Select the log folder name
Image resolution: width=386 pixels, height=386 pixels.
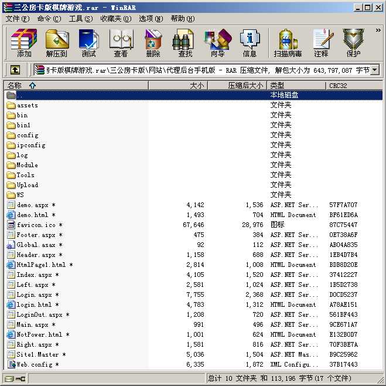[22, 155]
